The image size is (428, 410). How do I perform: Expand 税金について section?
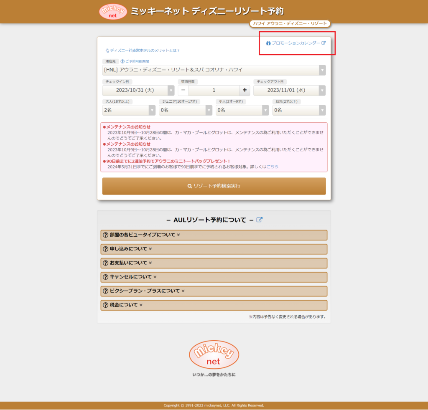[x=214, y=305]
